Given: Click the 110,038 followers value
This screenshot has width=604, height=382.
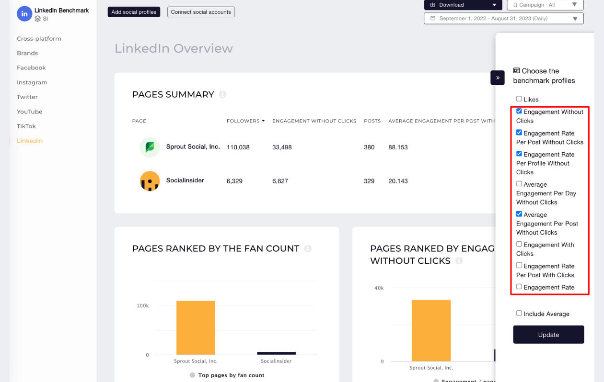Looking at the screenshot, I should tap(238, 147).
